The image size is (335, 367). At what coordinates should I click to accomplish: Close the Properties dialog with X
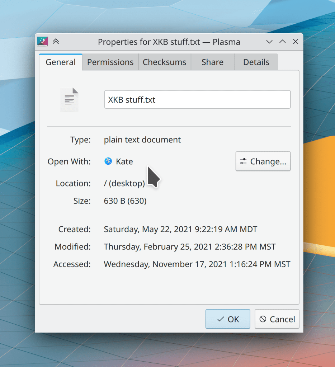(296, 42)
